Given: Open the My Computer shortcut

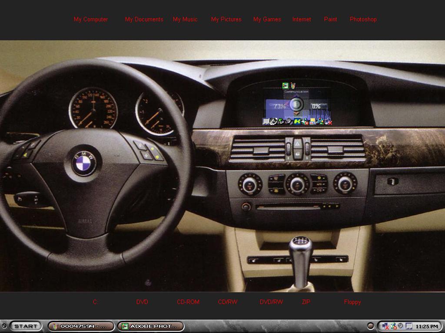Looking at the screenshot, I should (91, 20).
